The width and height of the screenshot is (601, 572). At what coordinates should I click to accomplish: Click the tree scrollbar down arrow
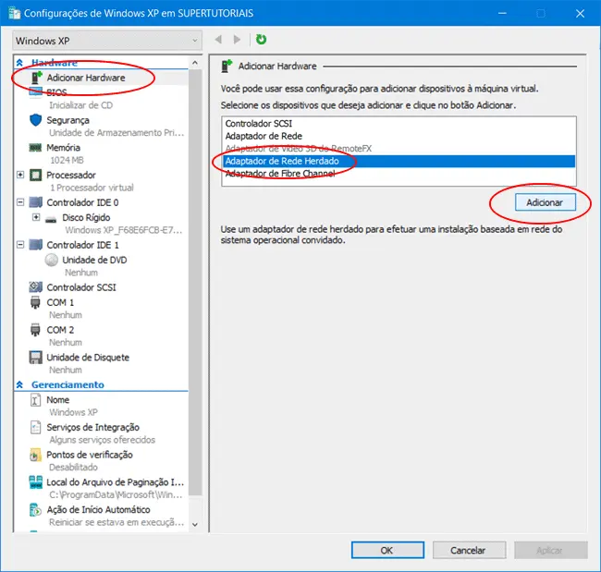195,525
